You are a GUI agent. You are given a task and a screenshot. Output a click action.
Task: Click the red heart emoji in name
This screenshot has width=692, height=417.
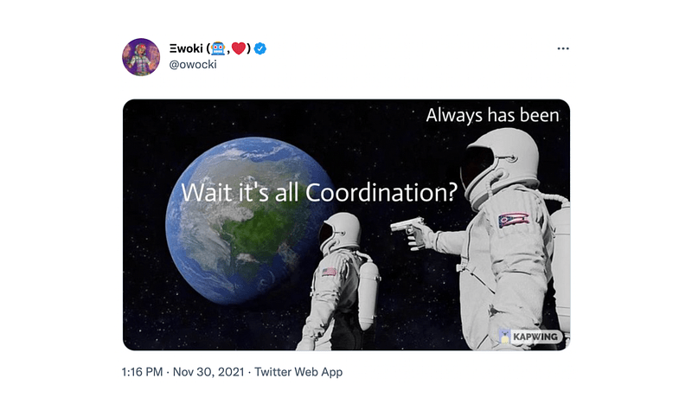(238, 49)
